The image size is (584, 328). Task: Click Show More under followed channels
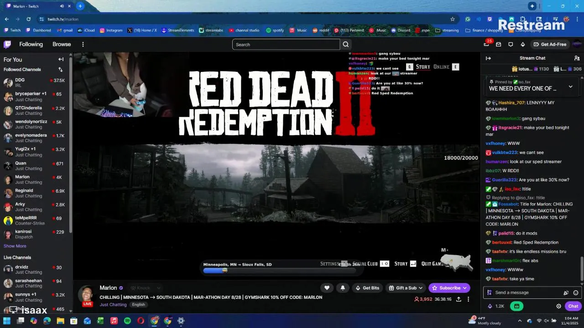click(x=15, y=246)
